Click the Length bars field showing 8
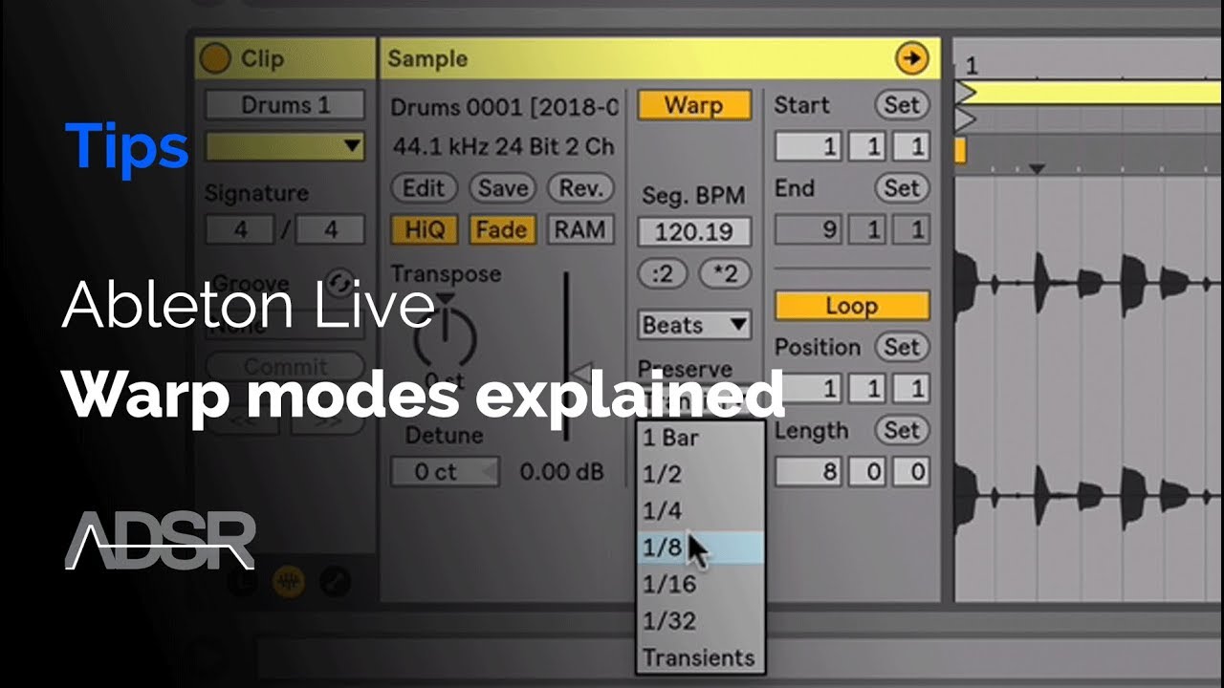This screenshot has height=688, width=1224. click(809, 472)
